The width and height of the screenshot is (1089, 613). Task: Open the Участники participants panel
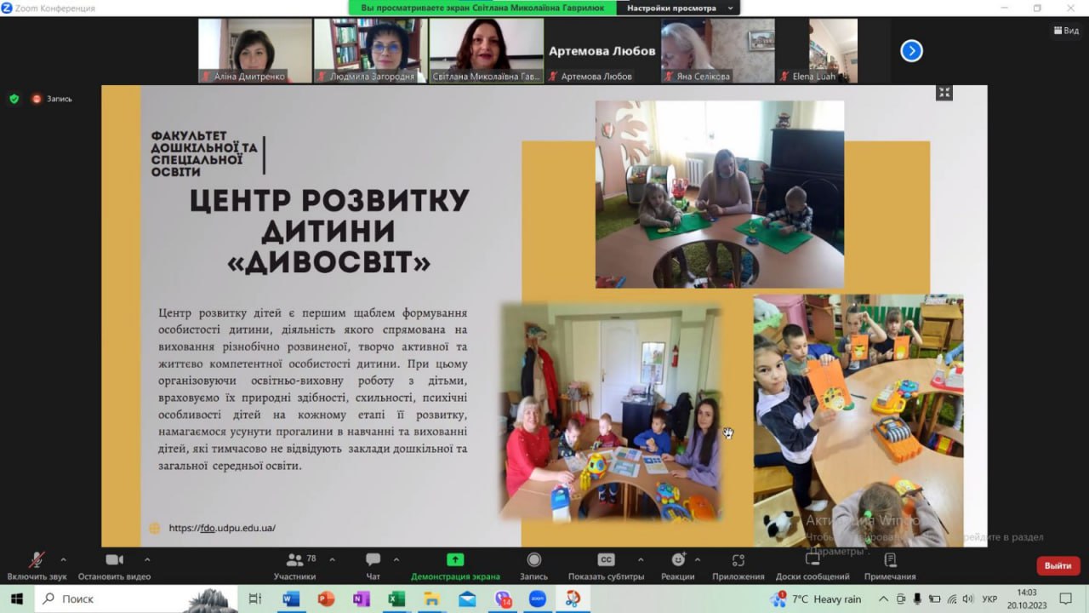click(295, 566)
